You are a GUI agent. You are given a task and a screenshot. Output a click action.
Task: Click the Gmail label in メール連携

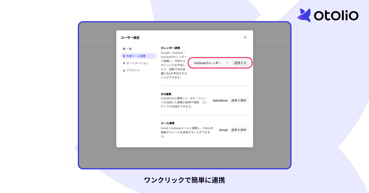coord(223,130)
